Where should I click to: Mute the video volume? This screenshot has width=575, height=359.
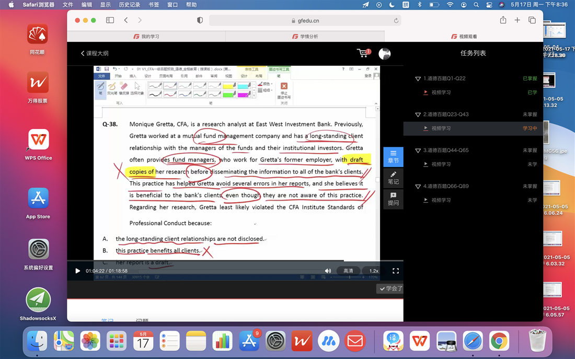[328, 271]
